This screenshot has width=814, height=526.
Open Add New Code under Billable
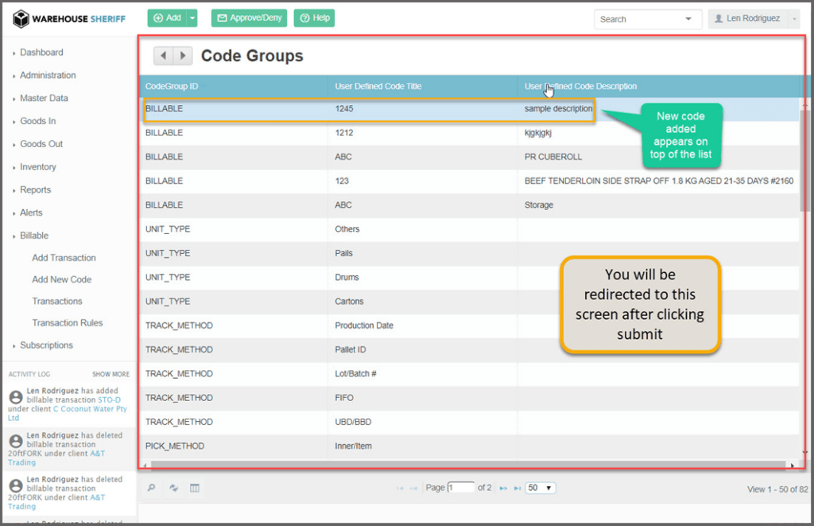[61, 279]
